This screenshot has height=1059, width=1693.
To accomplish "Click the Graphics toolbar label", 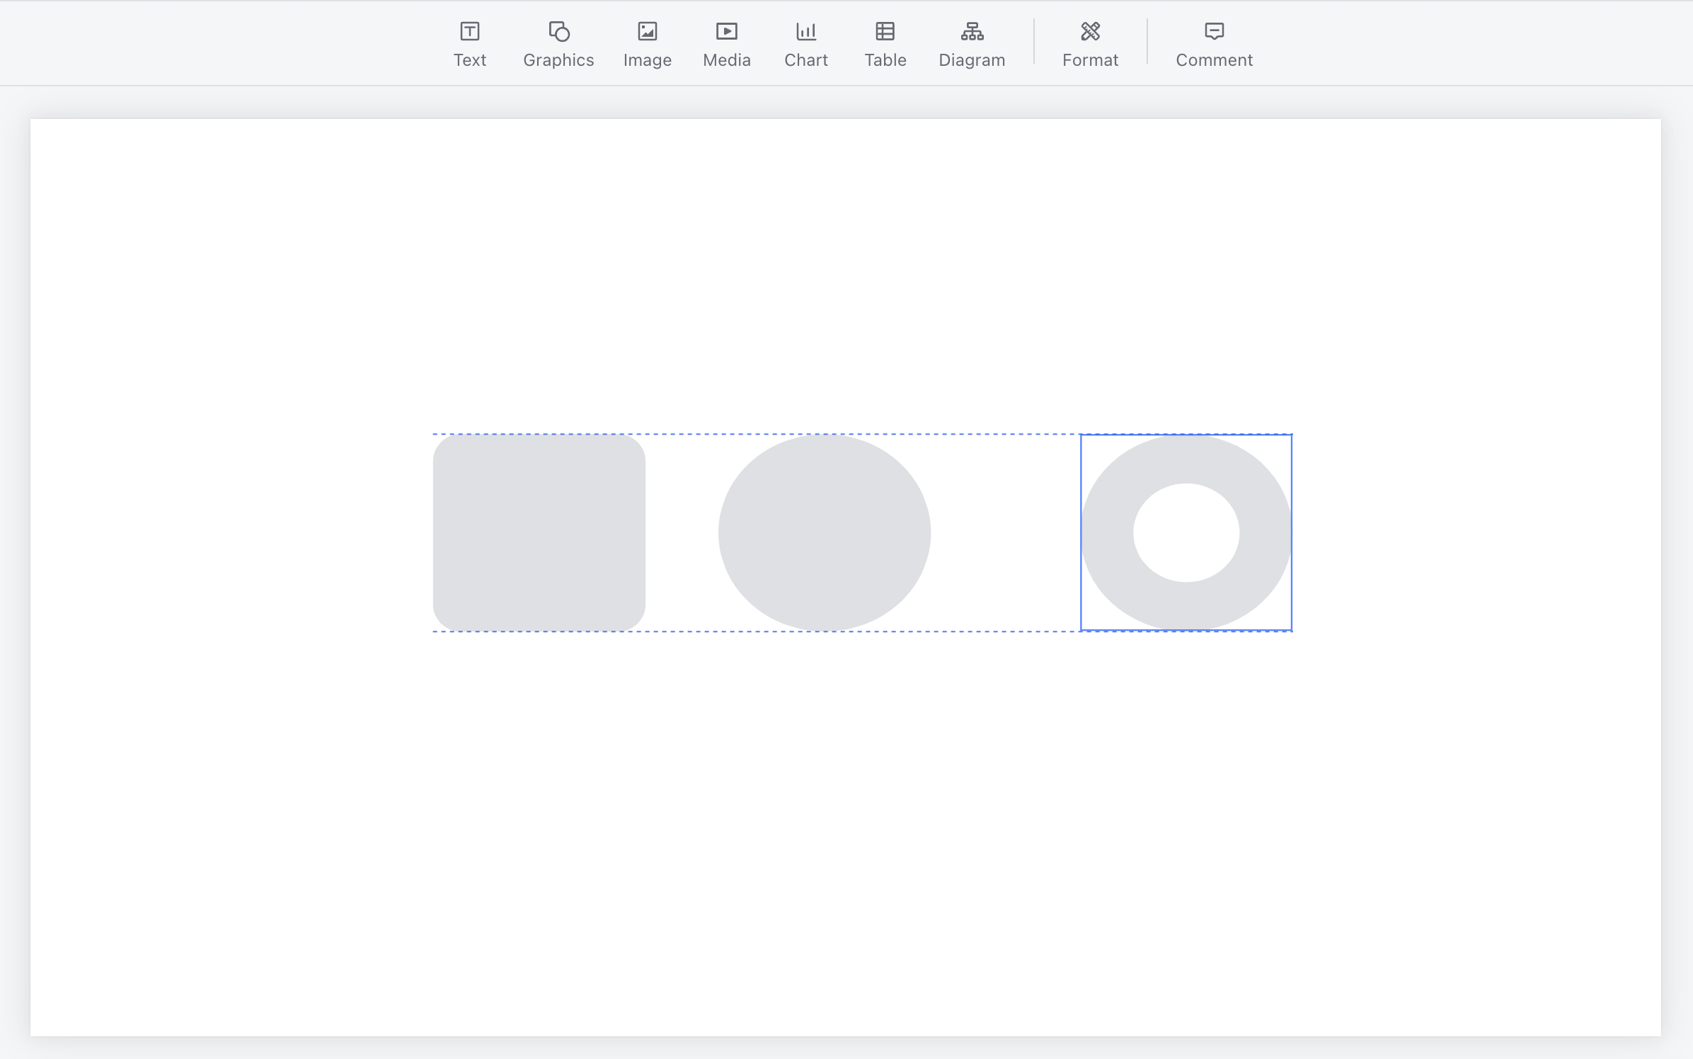I will pyautogui.click(x=558, y=60).
